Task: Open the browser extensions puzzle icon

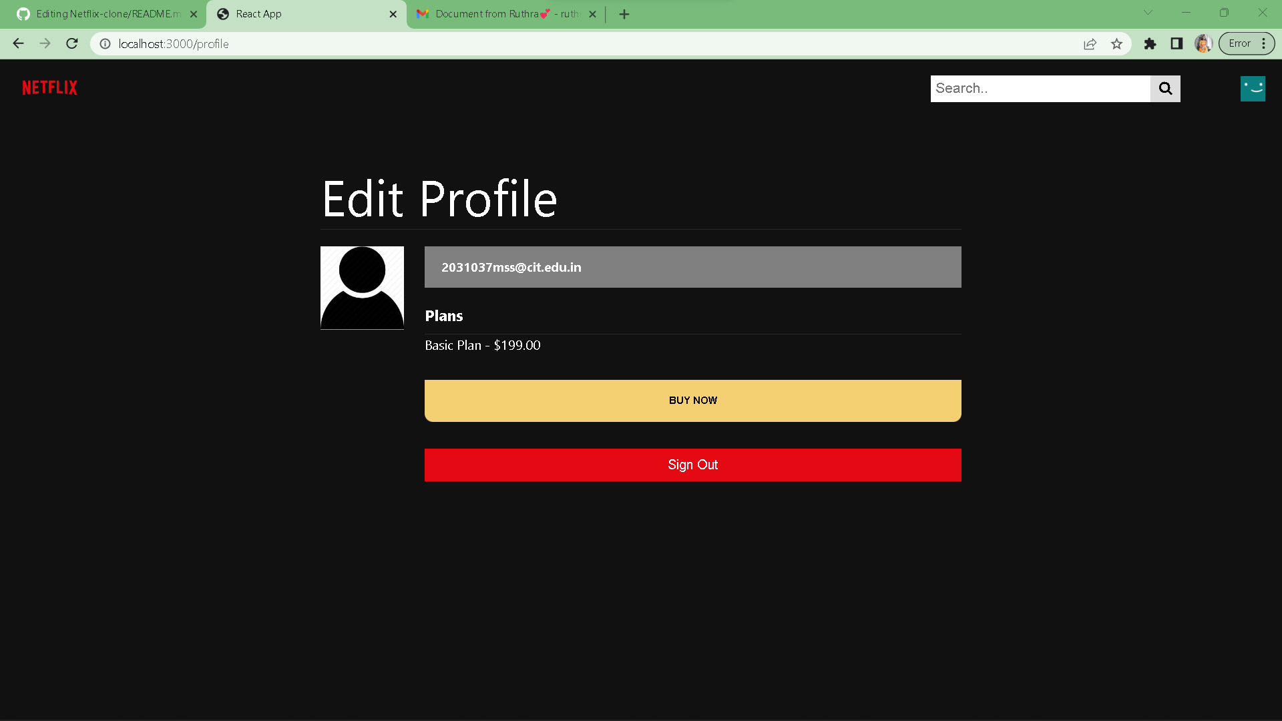Action: [1150, 43]
